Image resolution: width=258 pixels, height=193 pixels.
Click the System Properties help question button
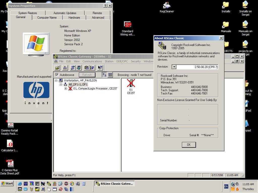click(105, 6)
